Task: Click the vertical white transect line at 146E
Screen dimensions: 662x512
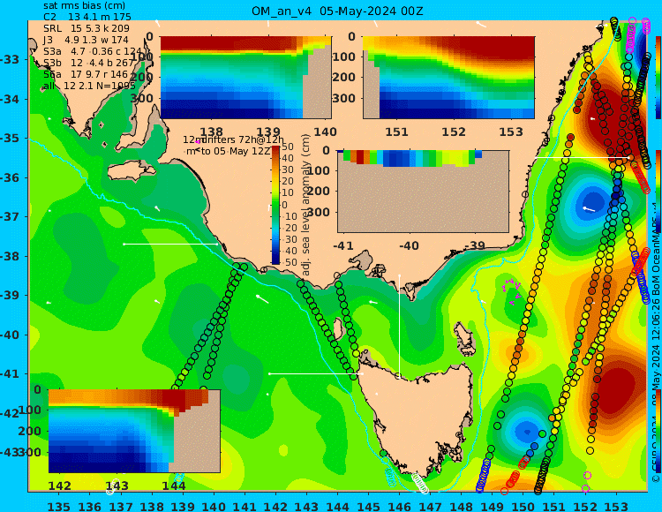Action: point(399,325)
